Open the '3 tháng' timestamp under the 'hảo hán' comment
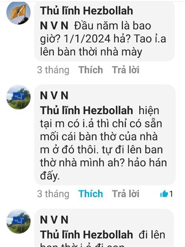 (x=53, y=194)
